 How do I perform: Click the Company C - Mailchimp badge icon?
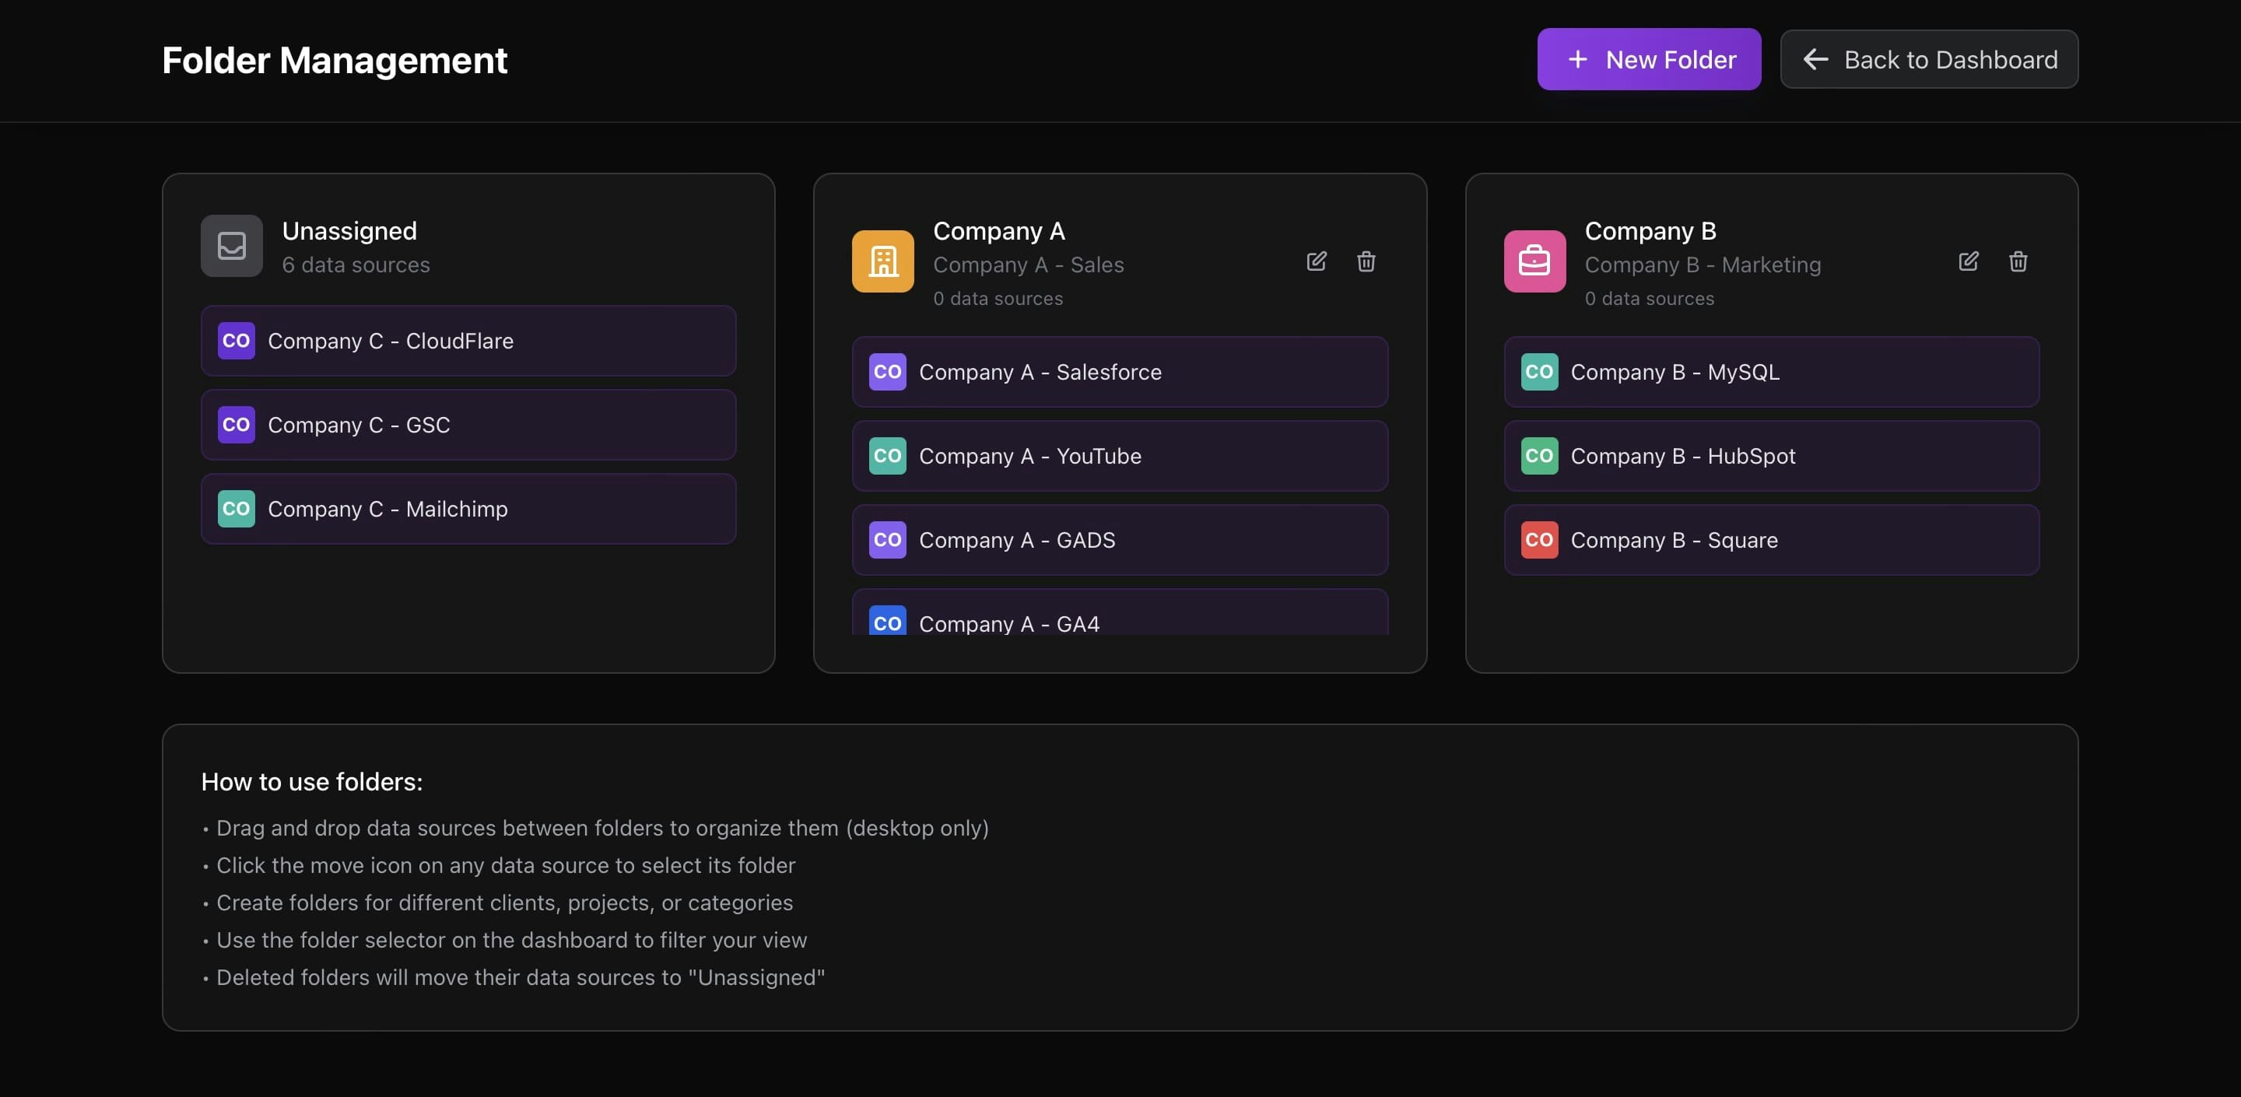(236, 509)
